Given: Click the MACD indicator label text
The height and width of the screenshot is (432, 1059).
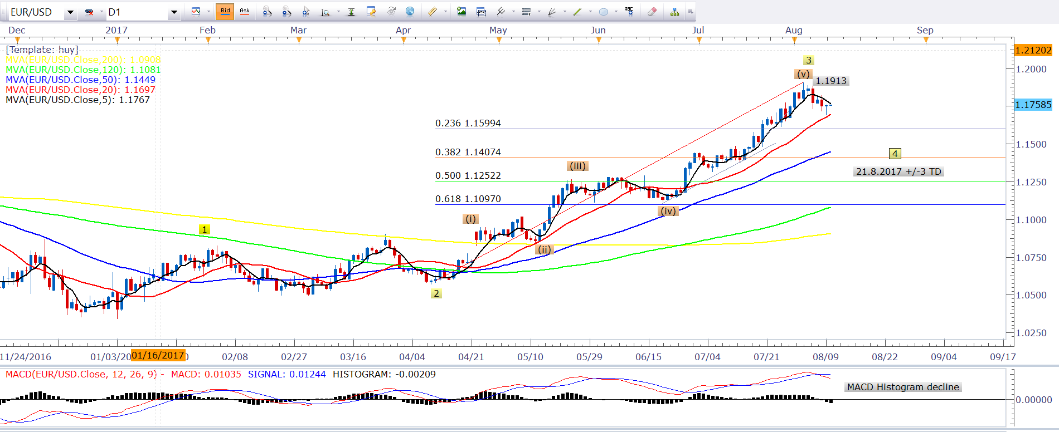Looking at the screenshot, I should [81, 374].
